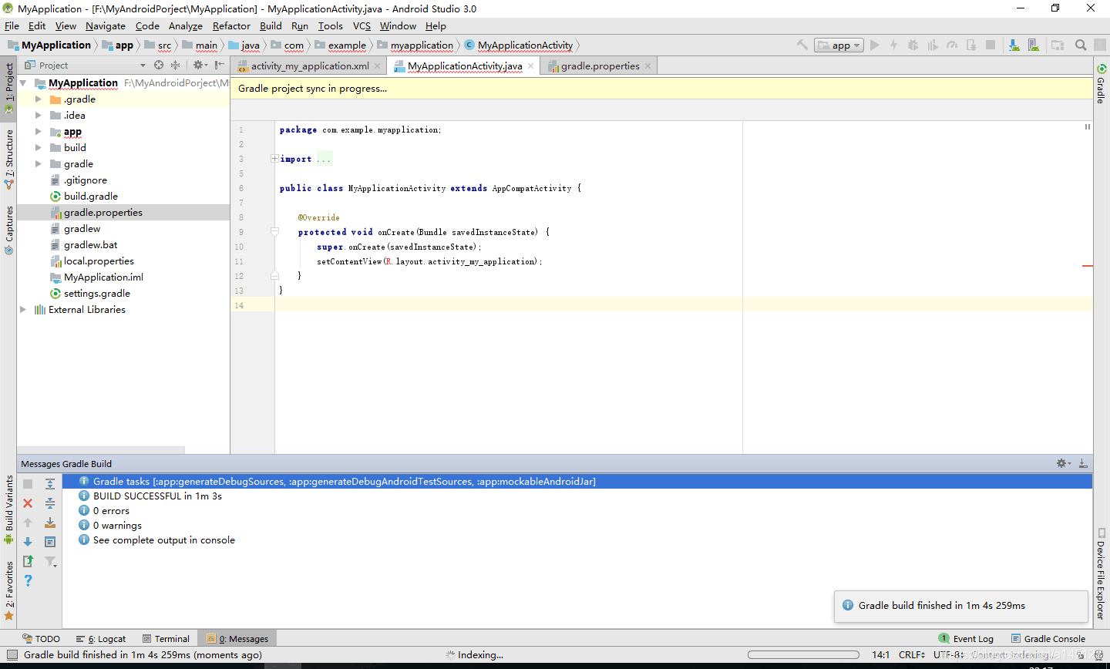
Task: Toggle Autoscroll to Source in Messages panel
Action: click(x=50, y=523)
